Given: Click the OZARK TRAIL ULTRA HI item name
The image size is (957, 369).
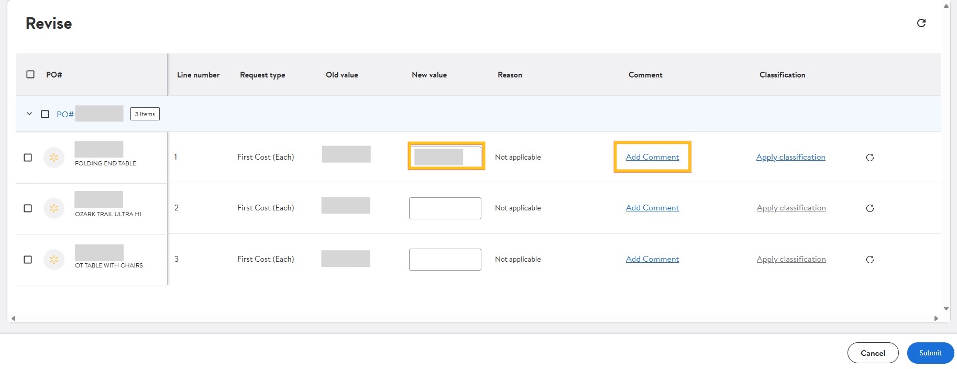Looking at the screenshot, I should (x=108, y=214).
